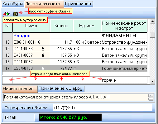Image resolution: width=158 pixels, height=124 pixels.
Task: Switch to Примечание к шифру tab
Action: coord(61,88)
